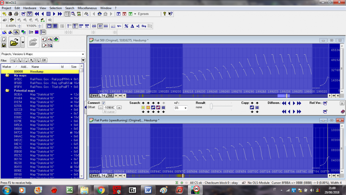Open the +/- percentage combo box
The width and height of the screenshot is (346, 195).
point(181,108)
